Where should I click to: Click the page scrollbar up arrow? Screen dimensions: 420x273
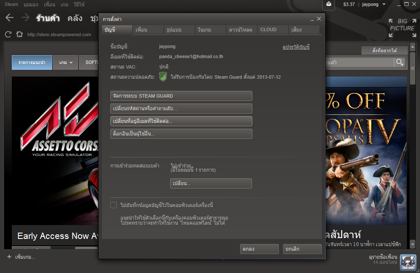coord(412,47)
